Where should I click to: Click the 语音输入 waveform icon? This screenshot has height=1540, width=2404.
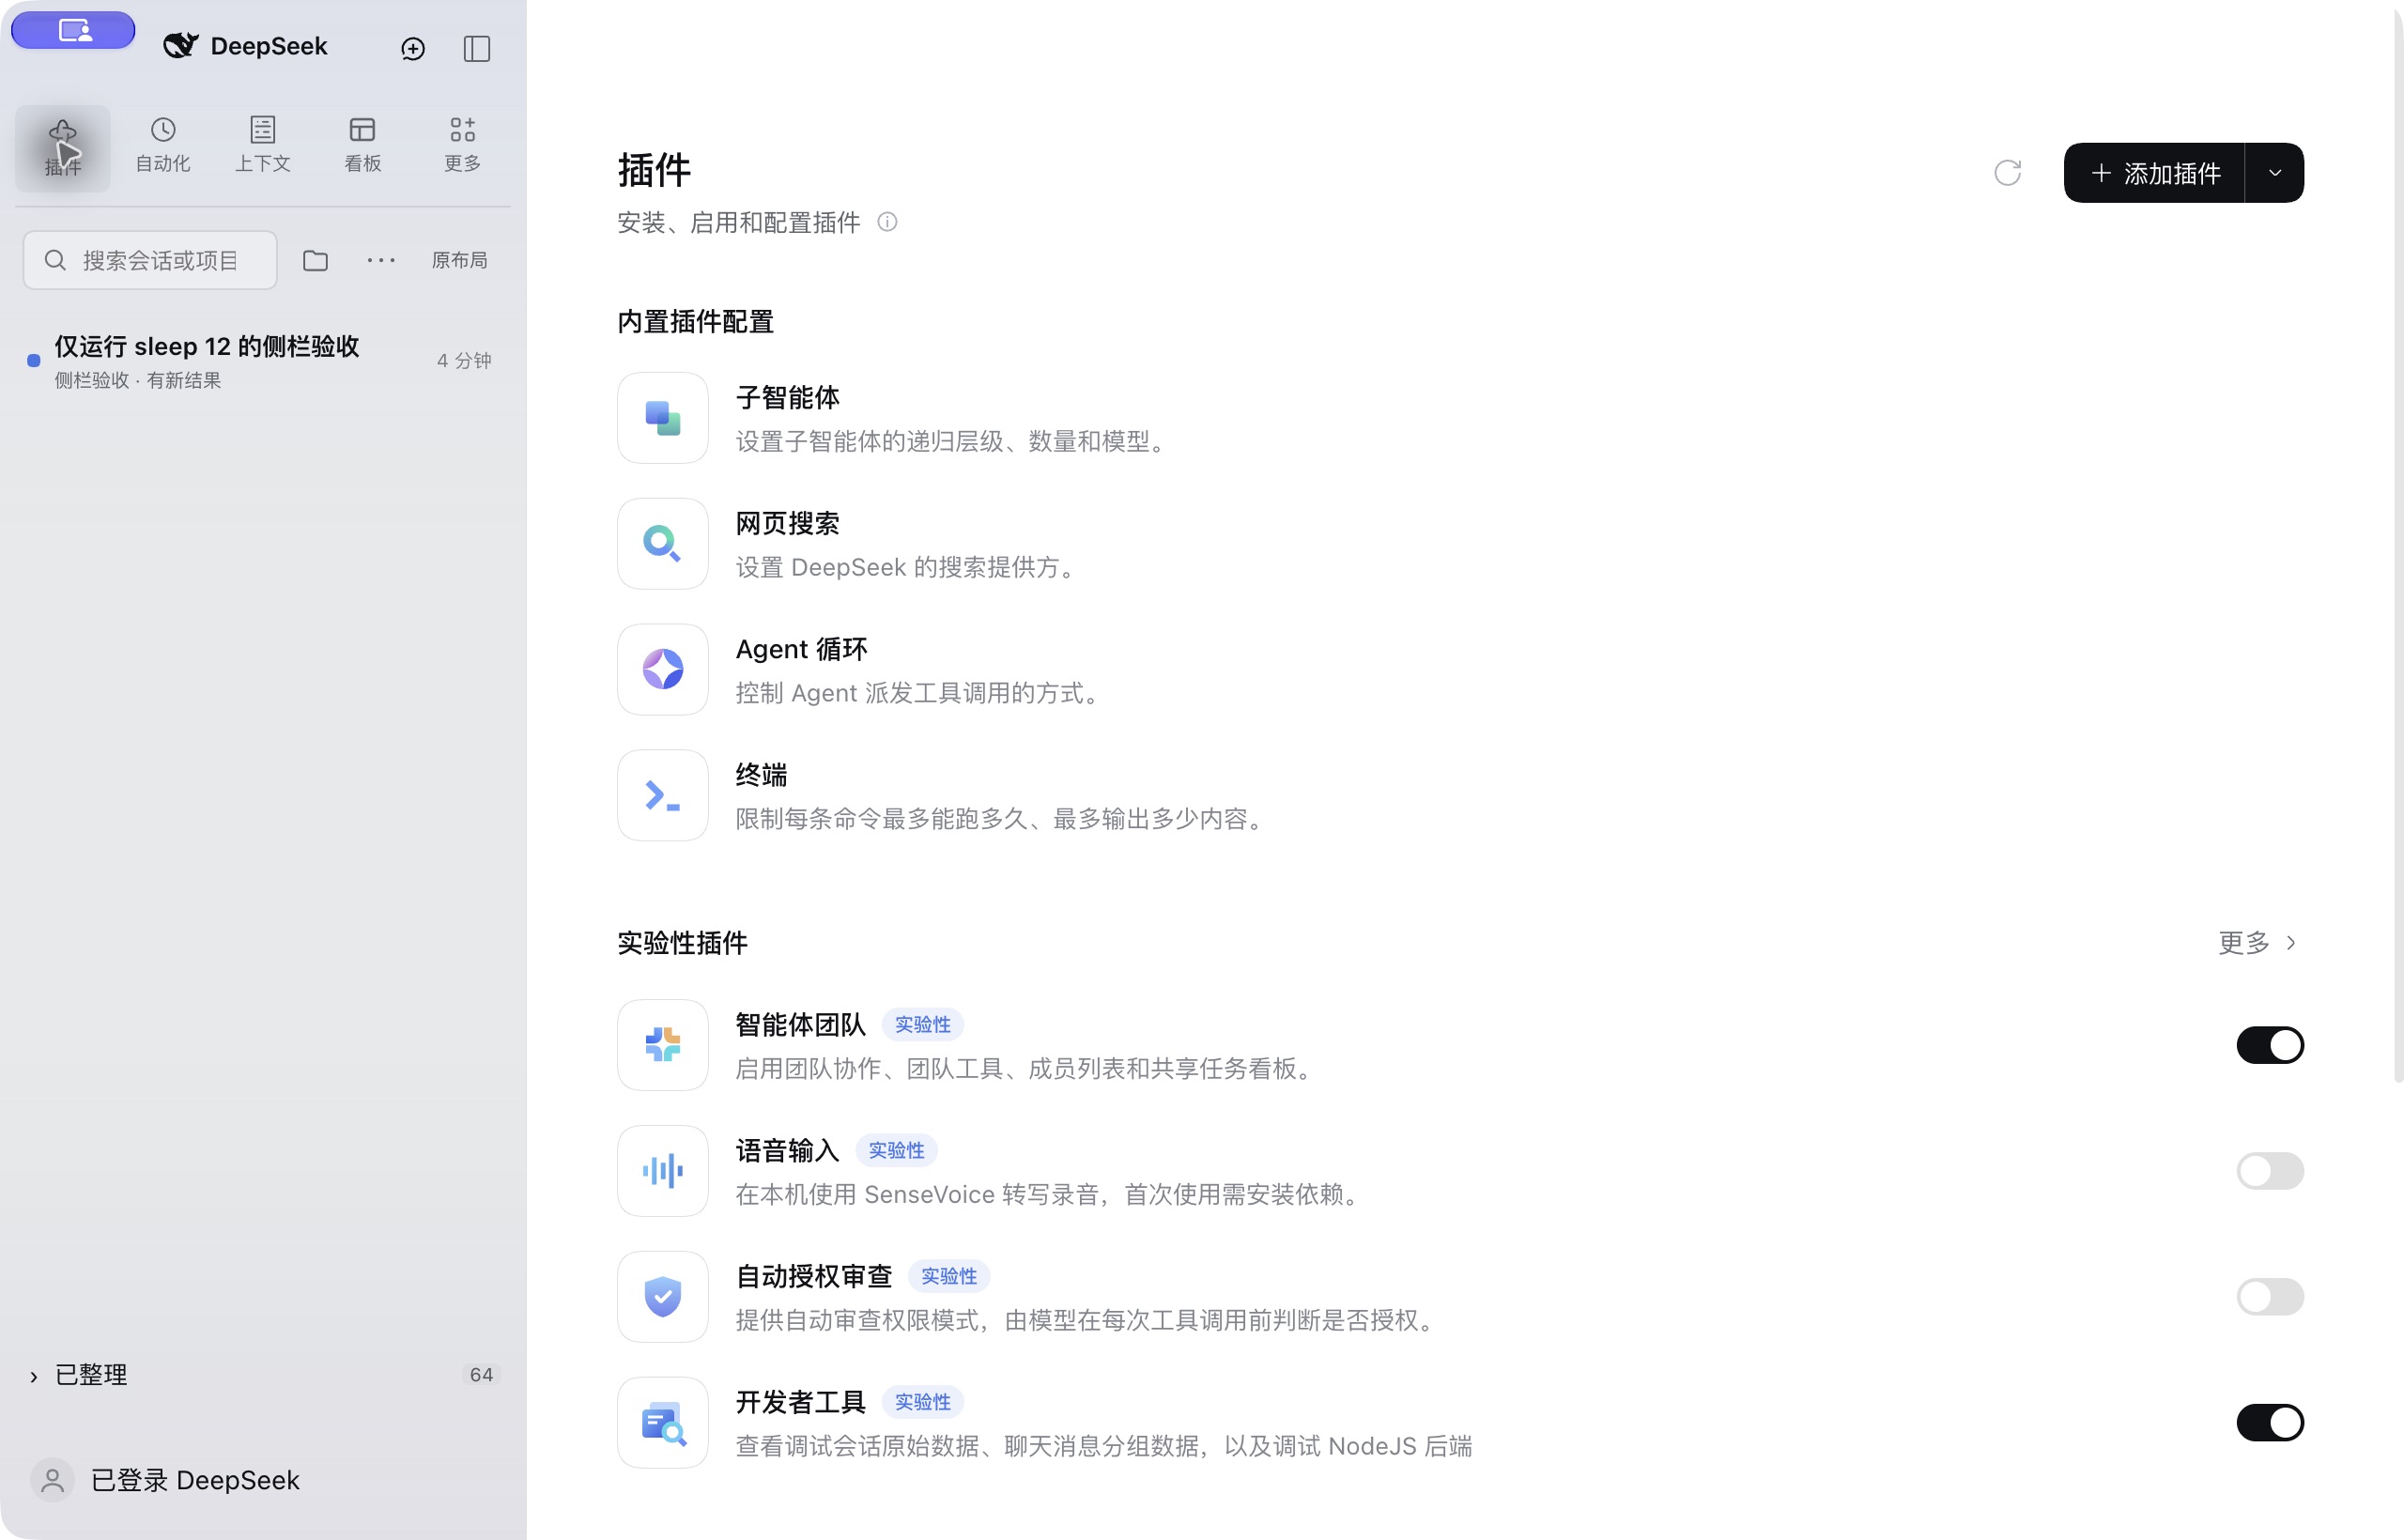(663, 1171)
